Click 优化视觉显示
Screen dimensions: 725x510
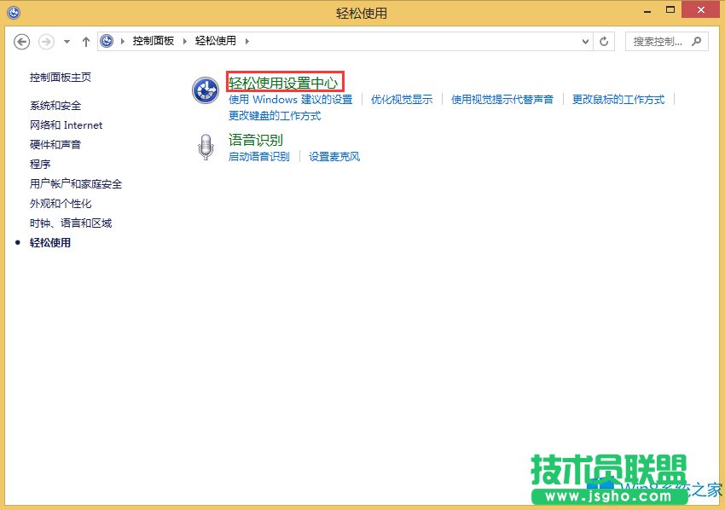pyautogui.click(x=401, y=99)
